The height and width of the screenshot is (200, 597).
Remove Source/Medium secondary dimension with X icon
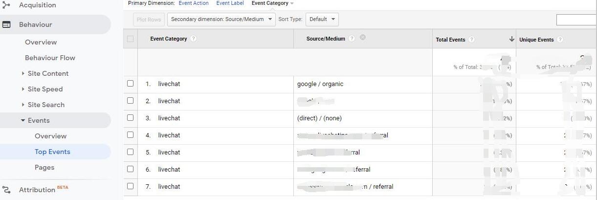(x=363, y=37)
